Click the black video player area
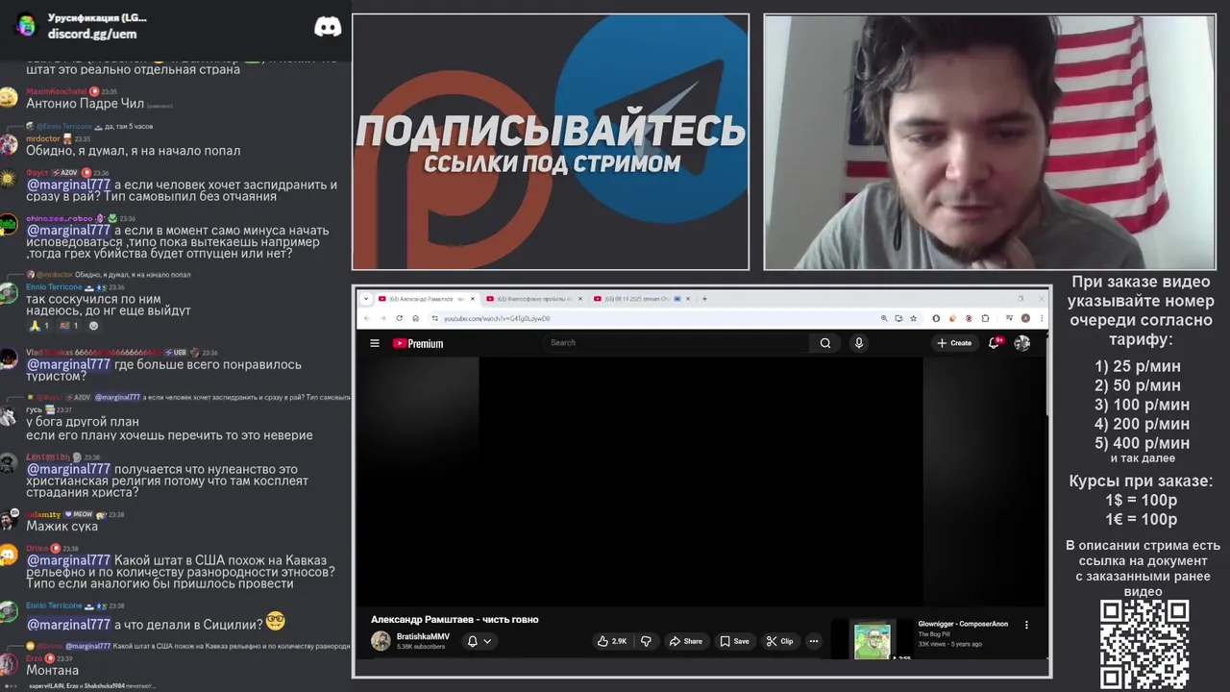Screen dimensions: 1230x692 click(x=701, y=481)
